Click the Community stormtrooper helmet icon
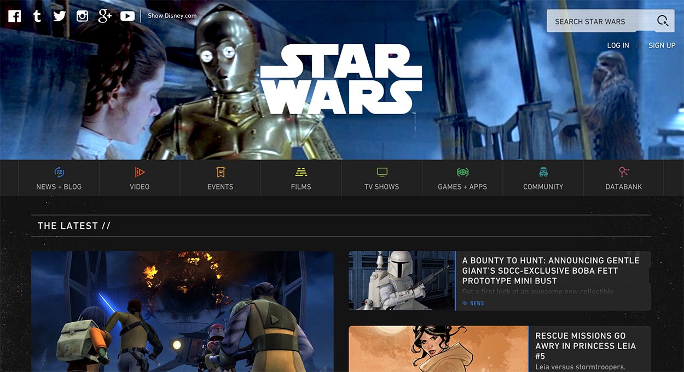The width and height of the screenshot is (684, 372). 543,172
